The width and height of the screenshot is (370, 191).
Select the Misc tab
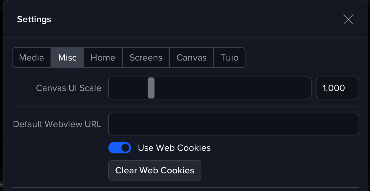[x=67, y=58]
